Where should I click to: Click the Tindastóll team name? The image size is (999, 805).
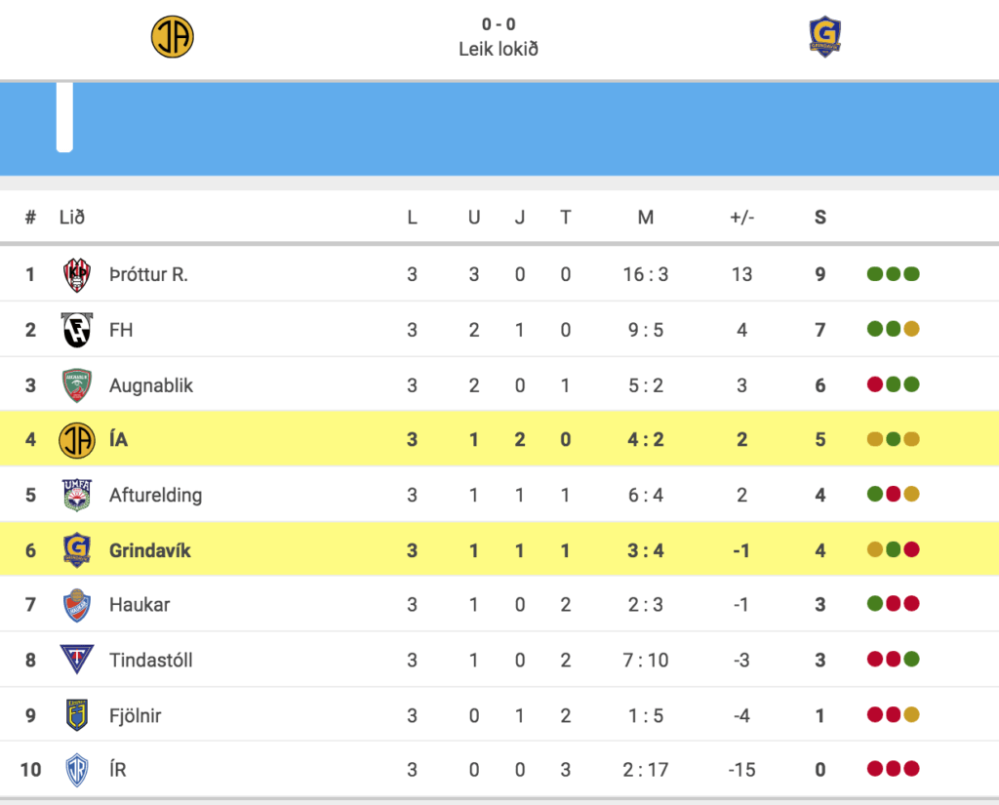pyautogui.click(x=151, y=660)
